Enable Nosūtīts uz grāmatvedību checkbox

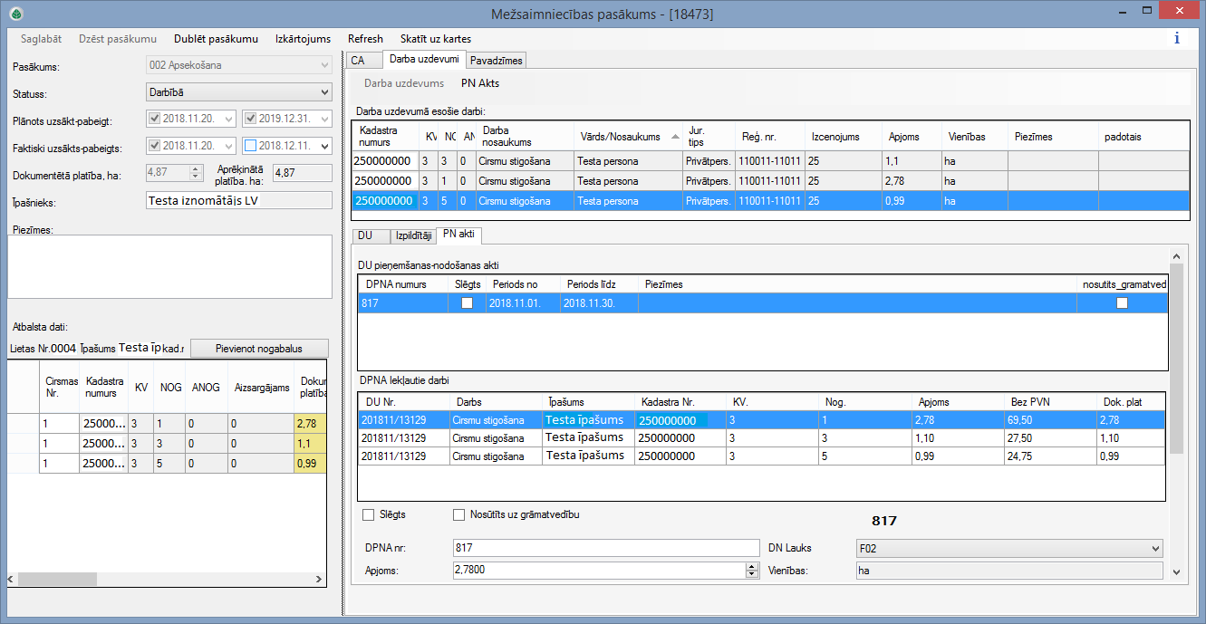[459, 515]
